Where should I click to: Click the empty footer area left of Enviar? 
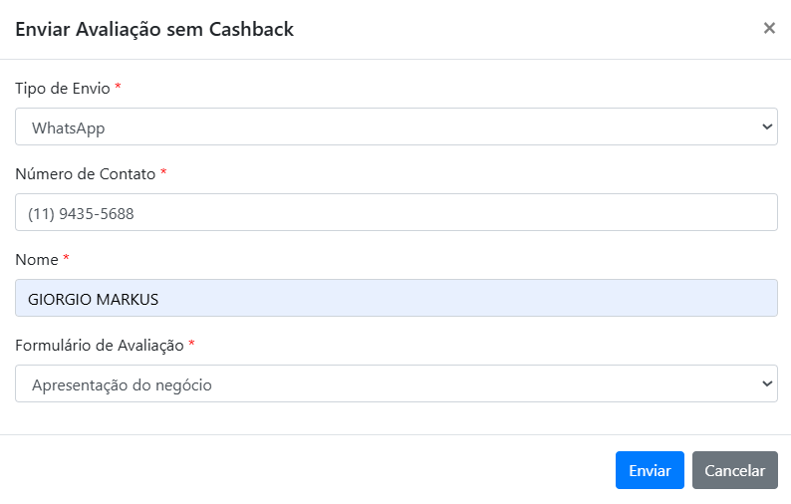pyautogui.click(x=299, y=470)
